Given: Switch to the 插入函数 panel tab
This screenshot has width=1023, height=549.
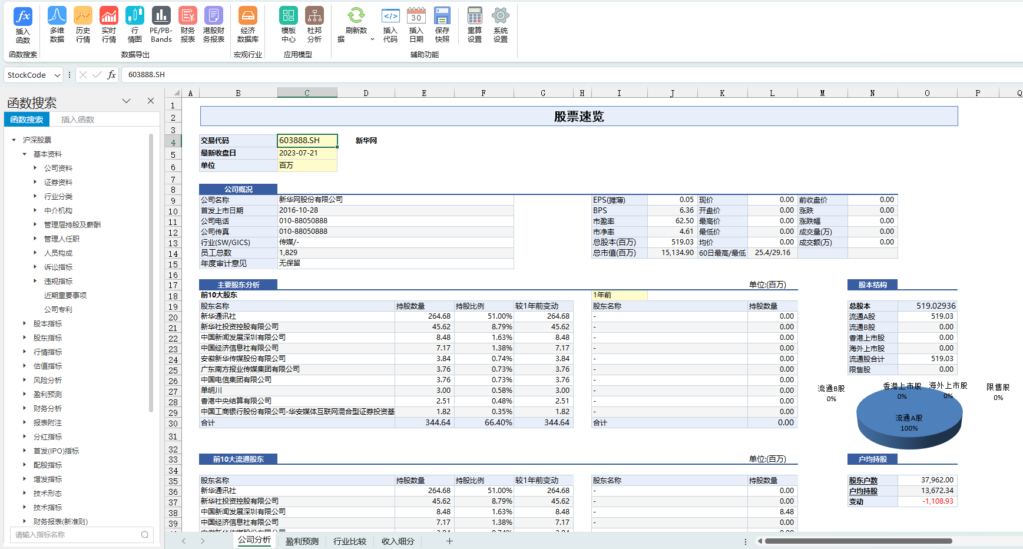Looking at the screenshot, I should [x=78, y=120].
